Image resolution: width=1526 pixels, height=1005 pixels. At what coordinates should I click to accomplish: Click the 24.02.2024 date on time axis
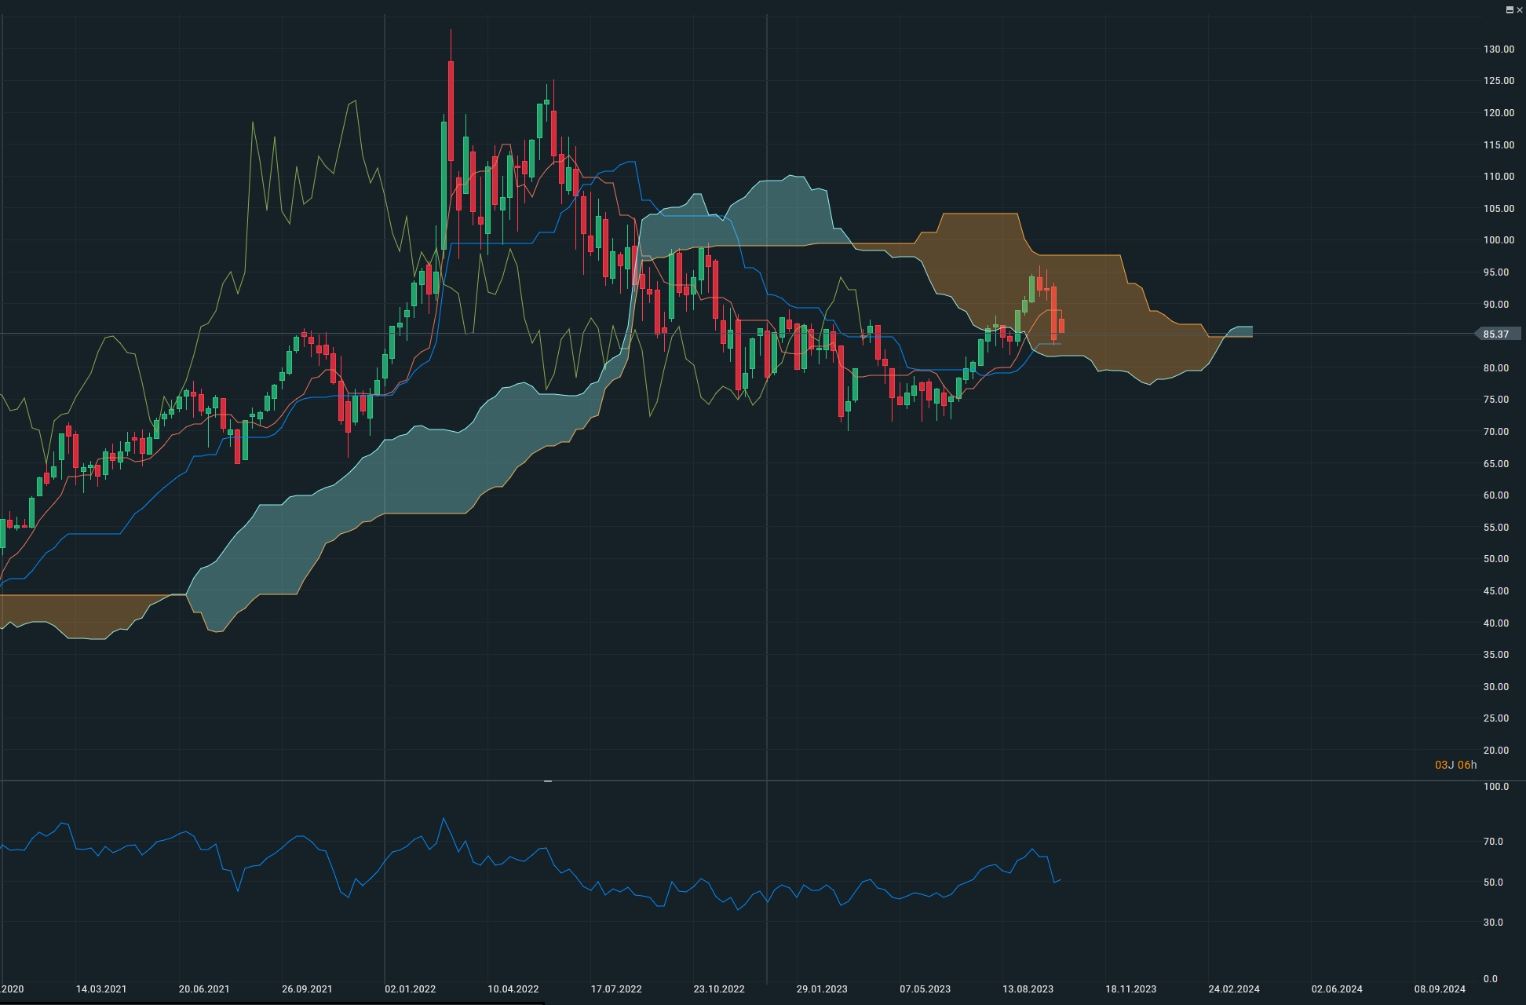pos(1233,989)
